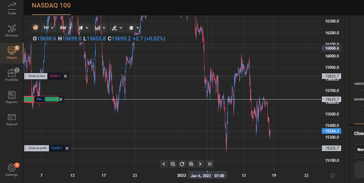Click the 15205.7 price axis label

point(331,148)
